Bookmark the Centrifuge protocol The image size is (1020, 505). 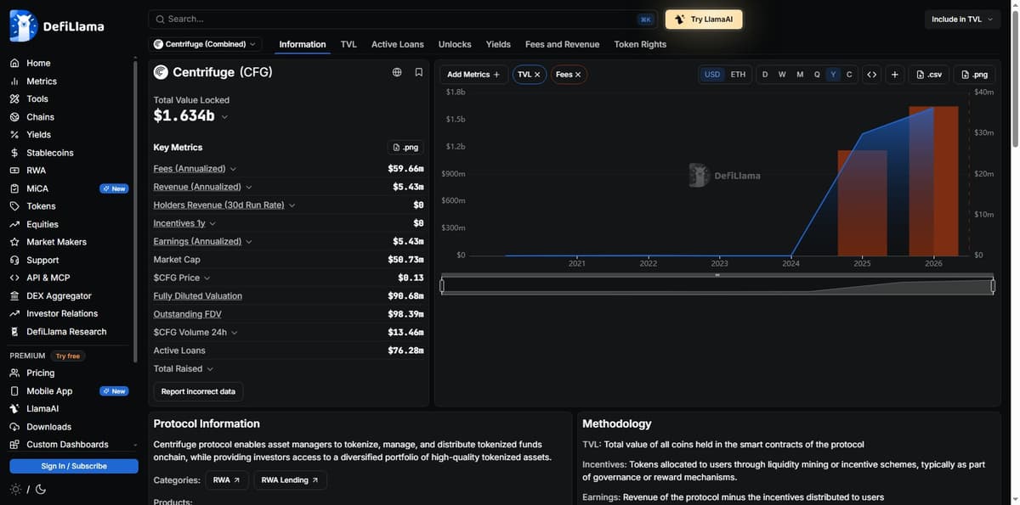pyautogui.click(x=419, y=72)
